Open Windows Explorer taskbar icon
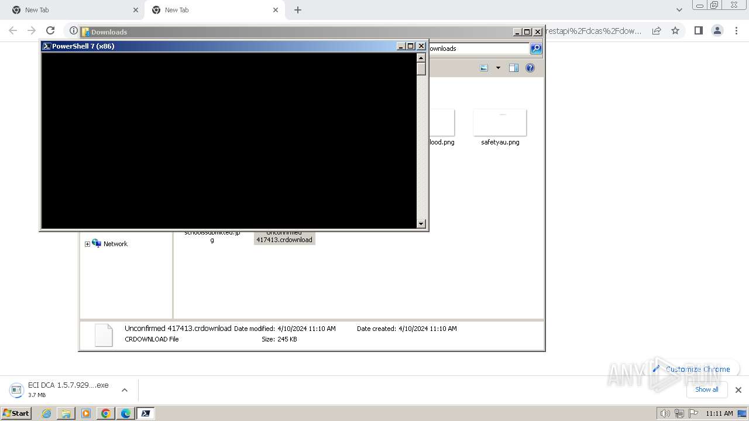 coord(66,413)
